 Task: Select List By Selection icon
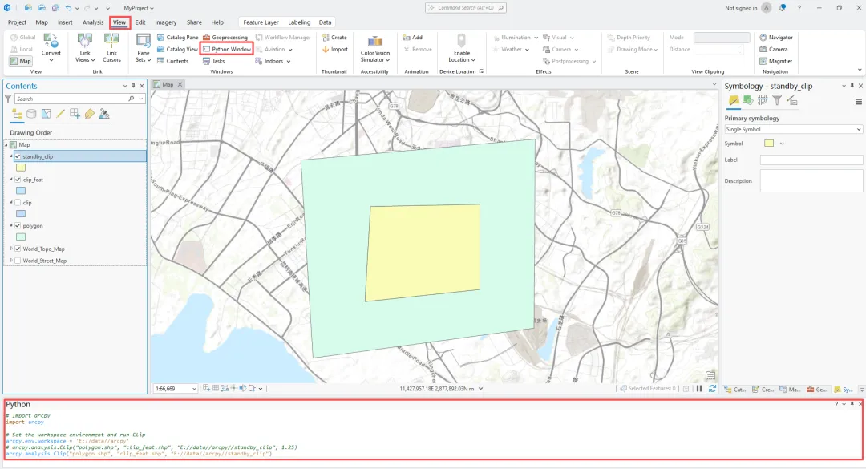pyautogui.click(x=47, y=114)
